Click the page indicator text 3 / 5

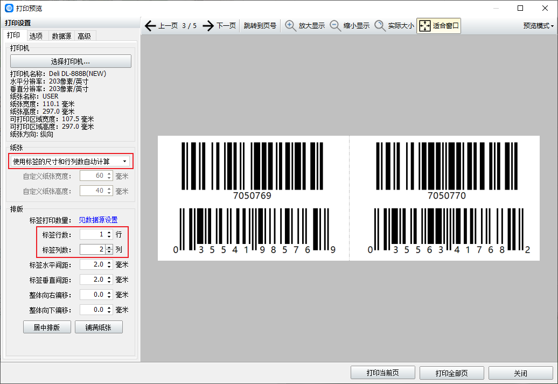[190, 26]
